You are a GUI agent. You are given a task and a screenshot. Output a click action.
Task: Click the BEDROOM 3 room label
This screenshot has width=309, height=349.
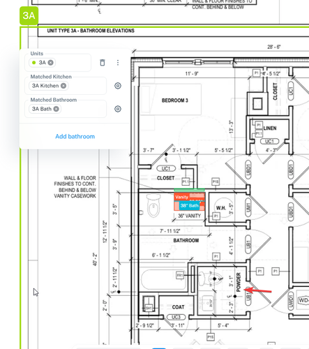[x=175, y=101]
